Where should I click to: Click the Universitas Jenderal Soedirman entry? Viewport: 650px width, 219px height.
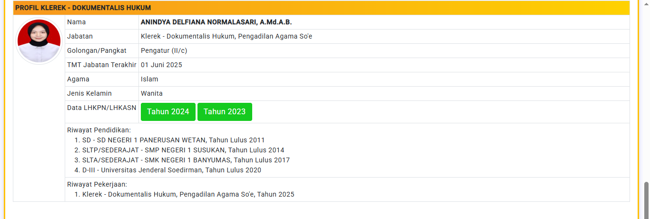tap(172, 170)
